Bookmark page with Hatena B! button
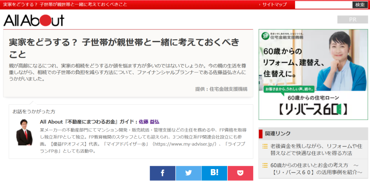The width and height of the screenshot is (370, 181). point(214,173)
